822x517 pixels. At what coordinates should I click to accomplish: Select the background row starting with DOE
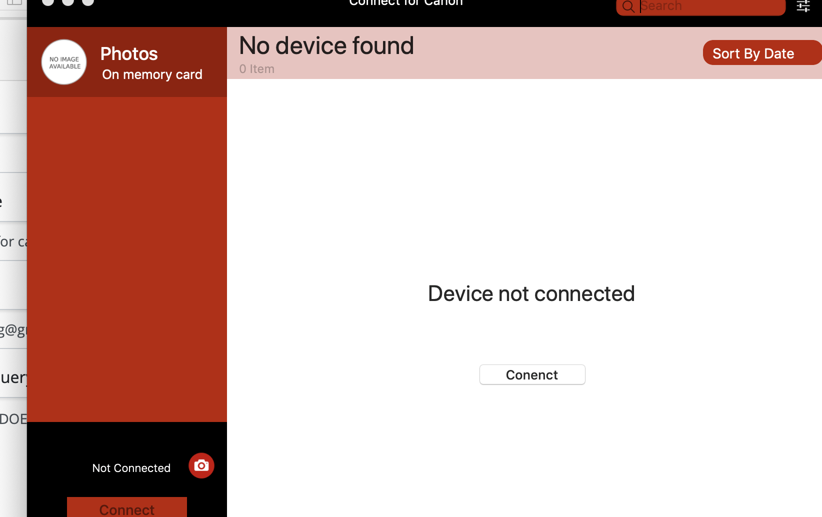pos(13,419)
